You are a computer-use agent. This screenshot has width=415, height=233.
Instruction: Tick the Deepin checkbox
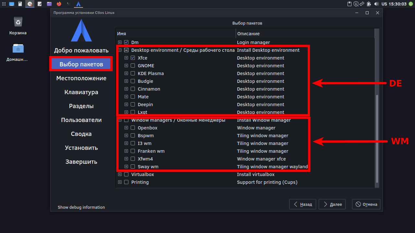pyautogui.click(x=133, y=105)
